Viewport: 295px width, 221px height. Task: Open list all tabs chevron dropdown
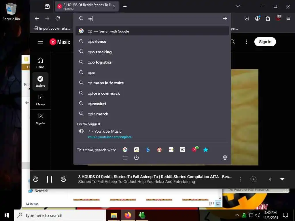pos(238,6)
